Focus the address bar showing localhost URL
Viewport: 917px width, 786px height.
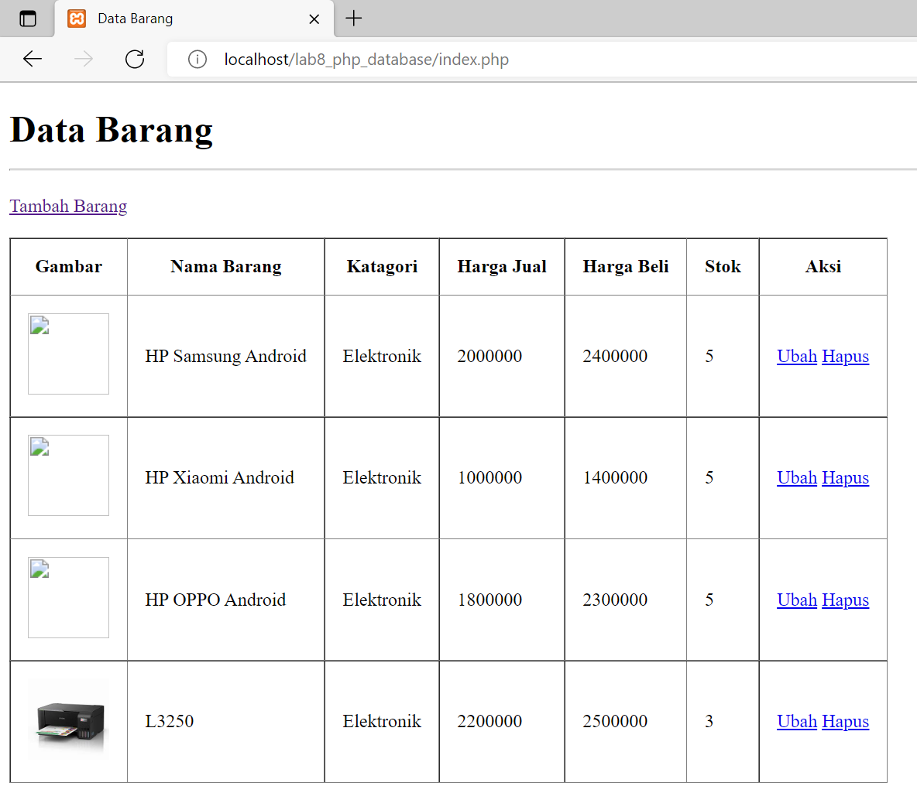tap(541, 59)
